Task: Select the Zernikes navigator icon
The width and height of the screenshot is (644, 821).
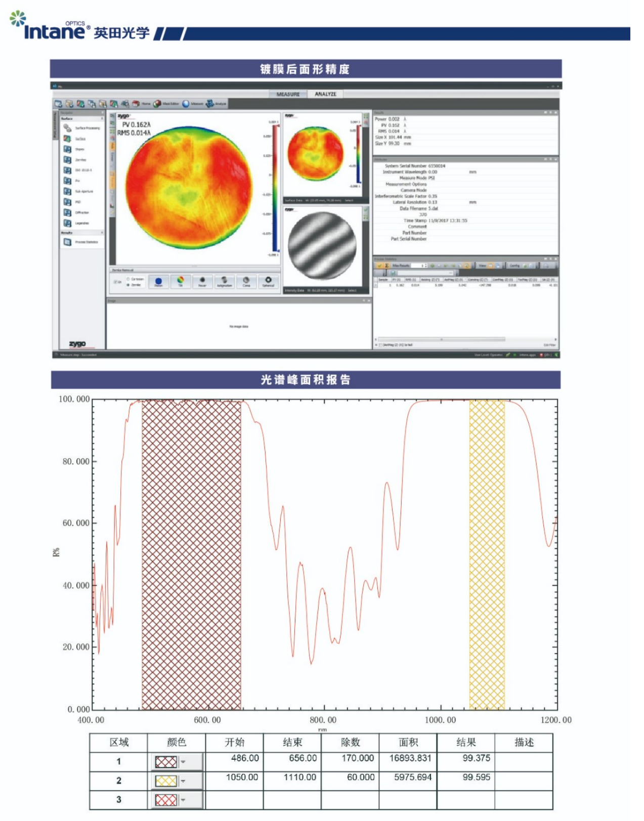Action: point(67,159)
